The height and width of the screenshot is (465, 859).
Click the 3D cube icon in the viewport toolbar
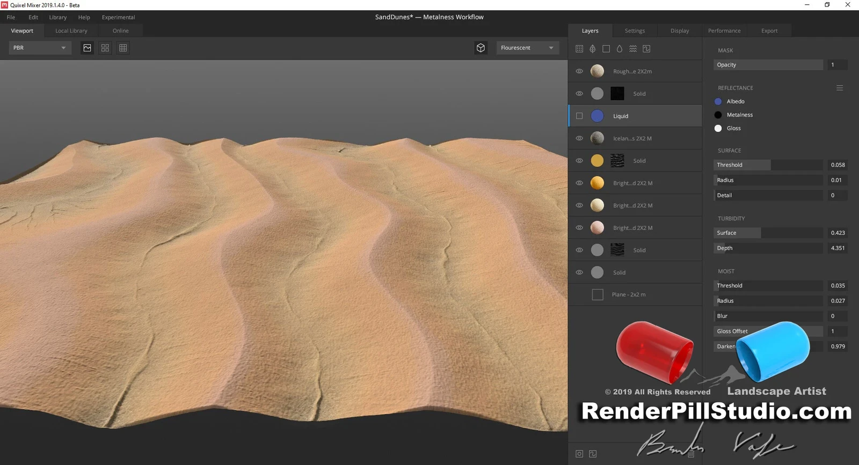tap(481, 48)
